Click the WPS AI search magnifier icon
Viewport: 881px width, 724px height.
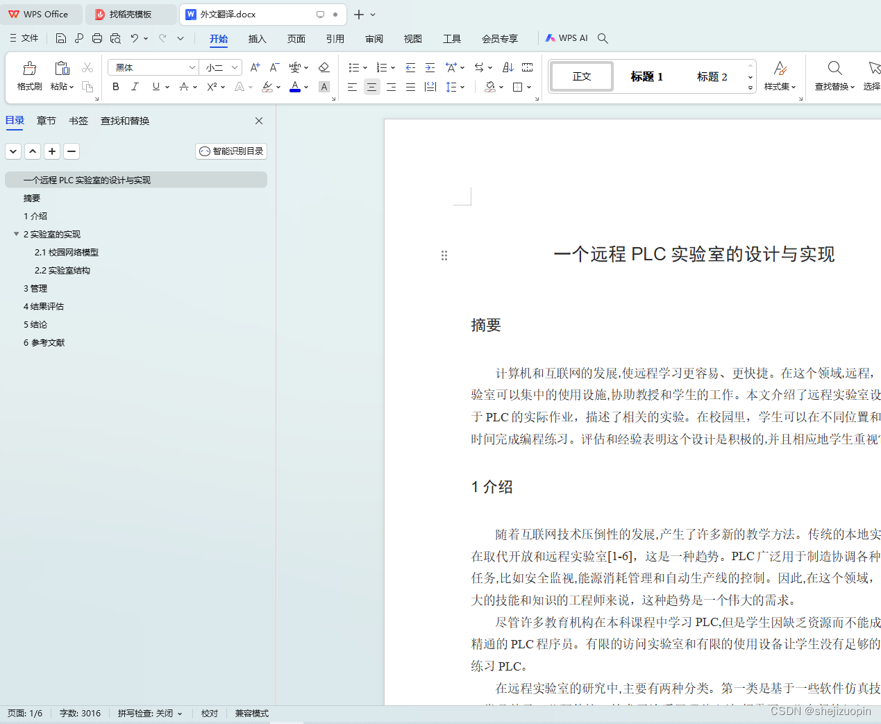point(603,38)
